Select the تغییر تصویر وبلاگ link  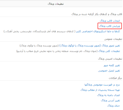click(x=90, y=46)
